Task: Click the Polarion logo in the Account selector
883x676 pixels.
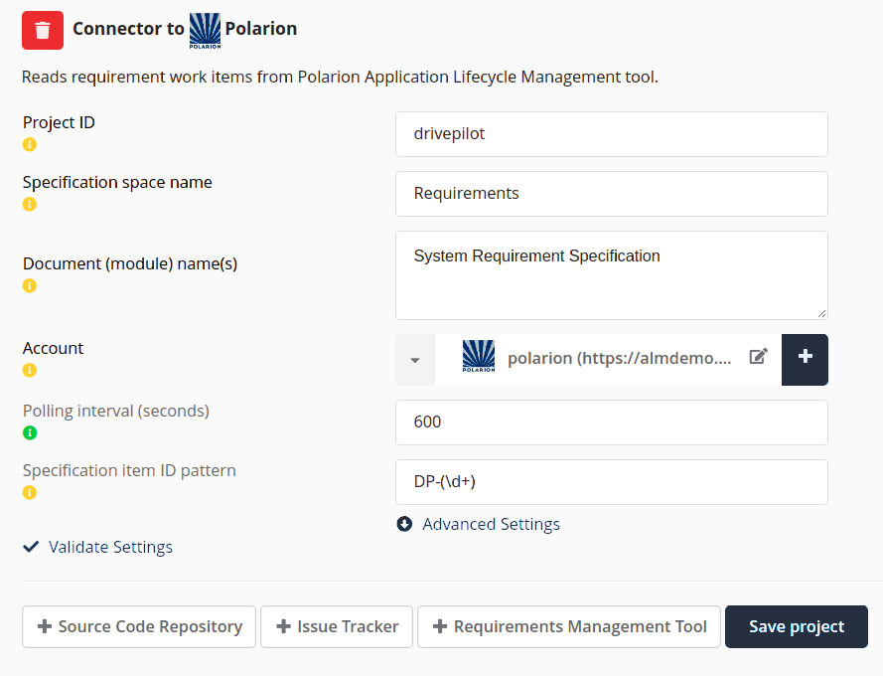Action: [479, 356]
